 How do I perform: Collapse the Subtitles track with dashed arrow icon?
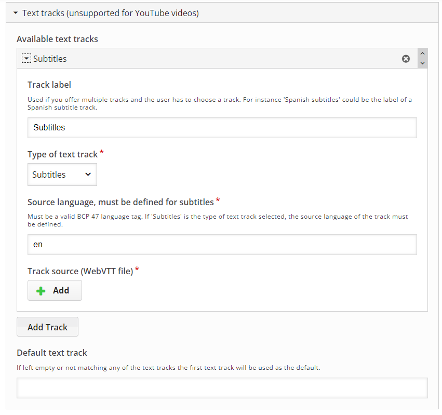coord(26,59)
